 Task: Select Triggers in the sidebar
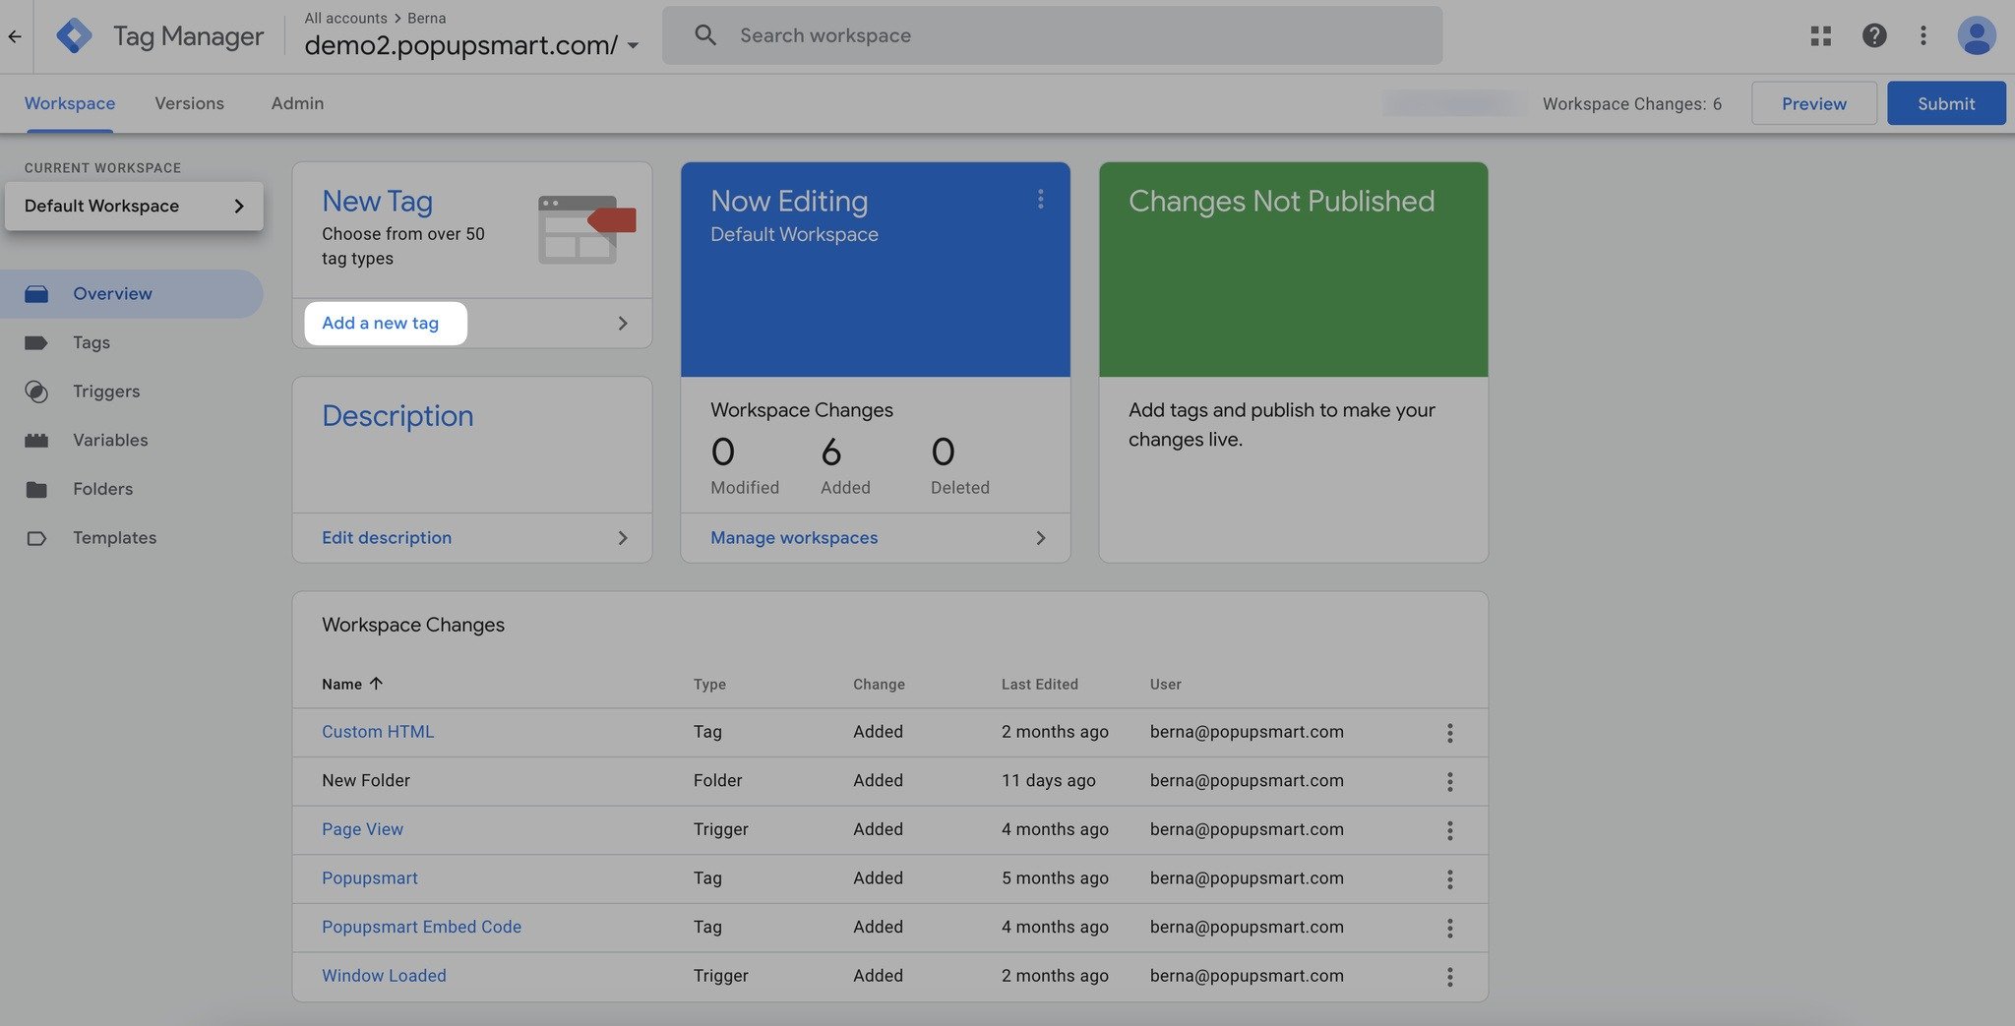click(106, 392)
